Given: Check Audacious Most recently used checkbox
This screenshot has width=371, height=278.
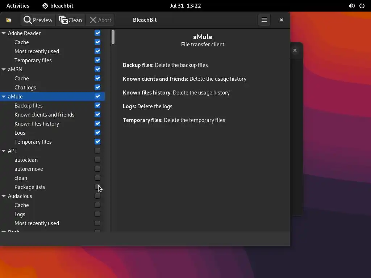Looking at the screenshot, I should (x=97, y=223).
